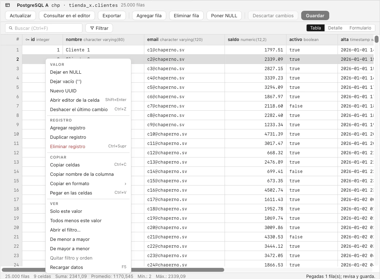
Task: Select Copiar celdas menu entry
Action: 88,165
